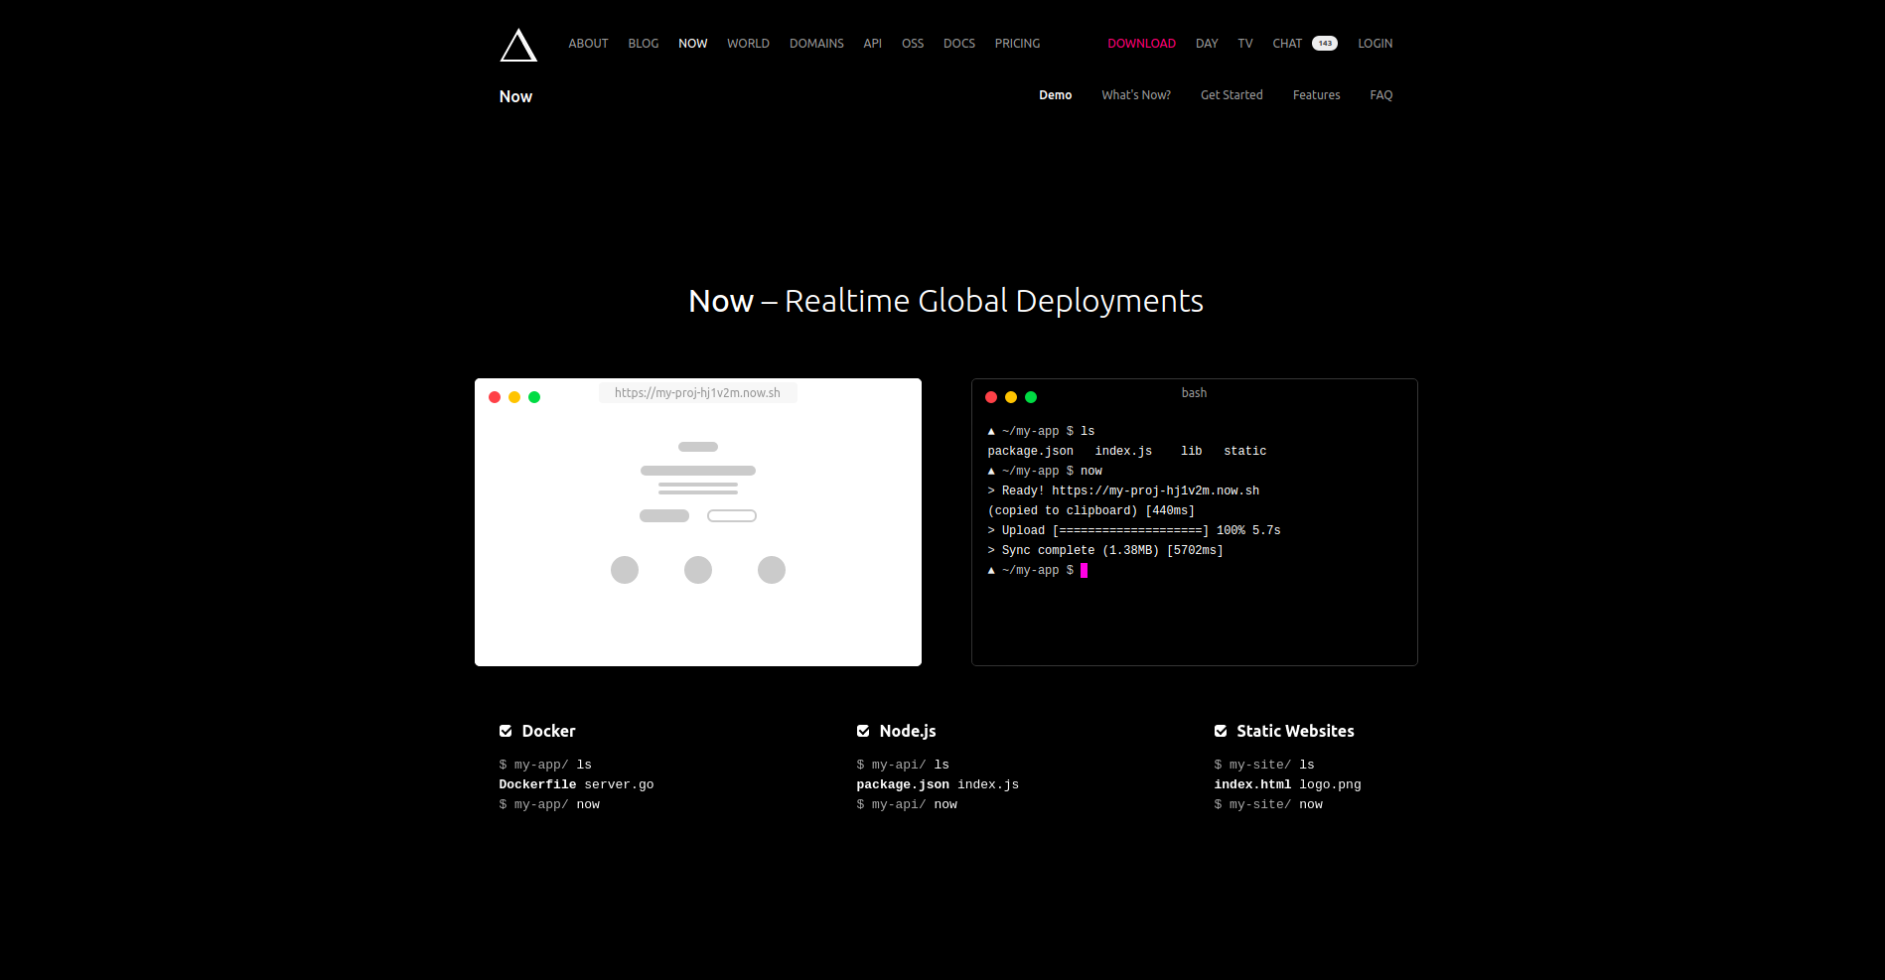Click the yellow dot in browser mockup
Viewport: 1885px width, 980px height.
click(514, 397)
